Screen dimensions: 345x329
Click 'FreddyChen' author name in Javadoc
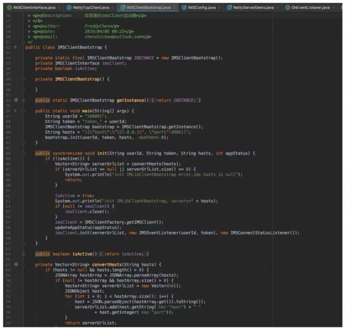[x=97, y=26]
